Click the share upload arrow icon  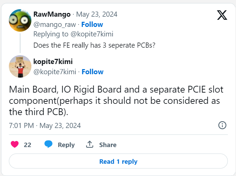pos(90,144)
